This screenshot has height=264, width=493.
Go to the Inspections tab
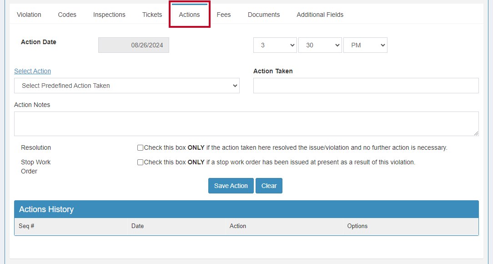[109, 15]
